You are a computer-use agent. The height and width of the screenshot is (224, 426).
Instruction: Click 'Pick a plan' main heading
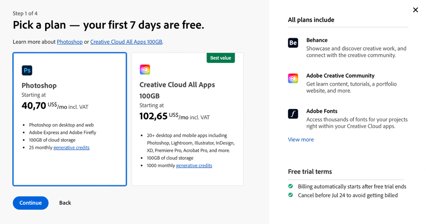tap(108, 25)
